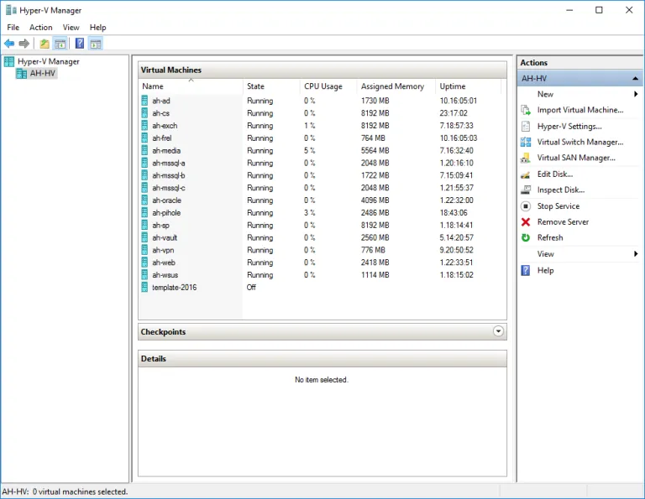Expand the Checkpoints panel chevron
Screen dimensions: 645x499
(x=498, y=331)
